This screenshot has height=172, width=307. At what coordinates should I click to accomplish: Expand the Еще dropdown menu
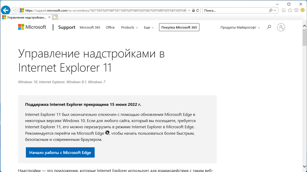tap(149, 28)
